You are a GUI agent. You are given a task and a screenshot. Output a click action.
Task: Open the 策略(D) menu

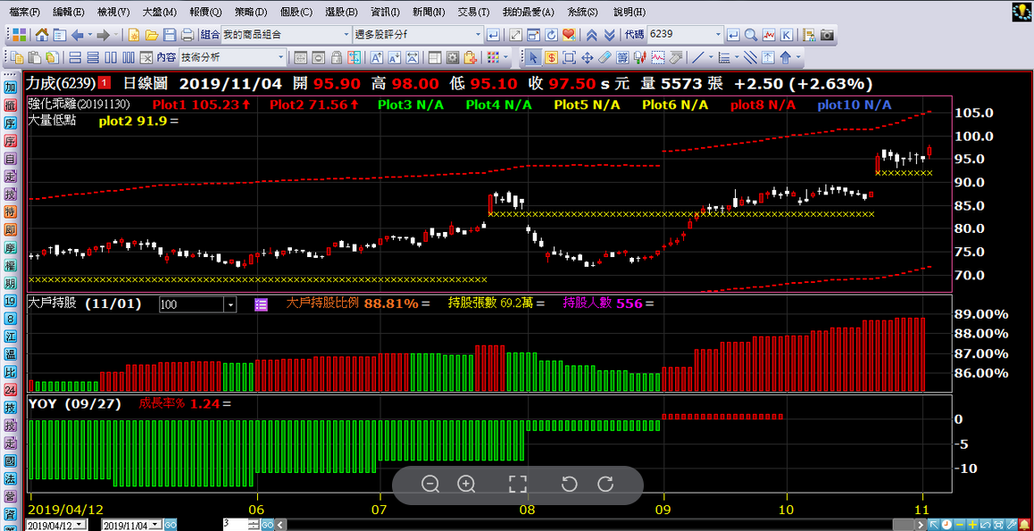(251, 12)
